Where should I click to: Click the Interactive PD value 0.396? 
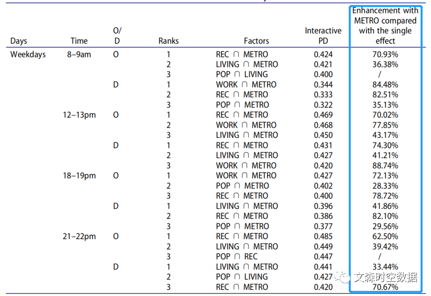tap(323, 206)
